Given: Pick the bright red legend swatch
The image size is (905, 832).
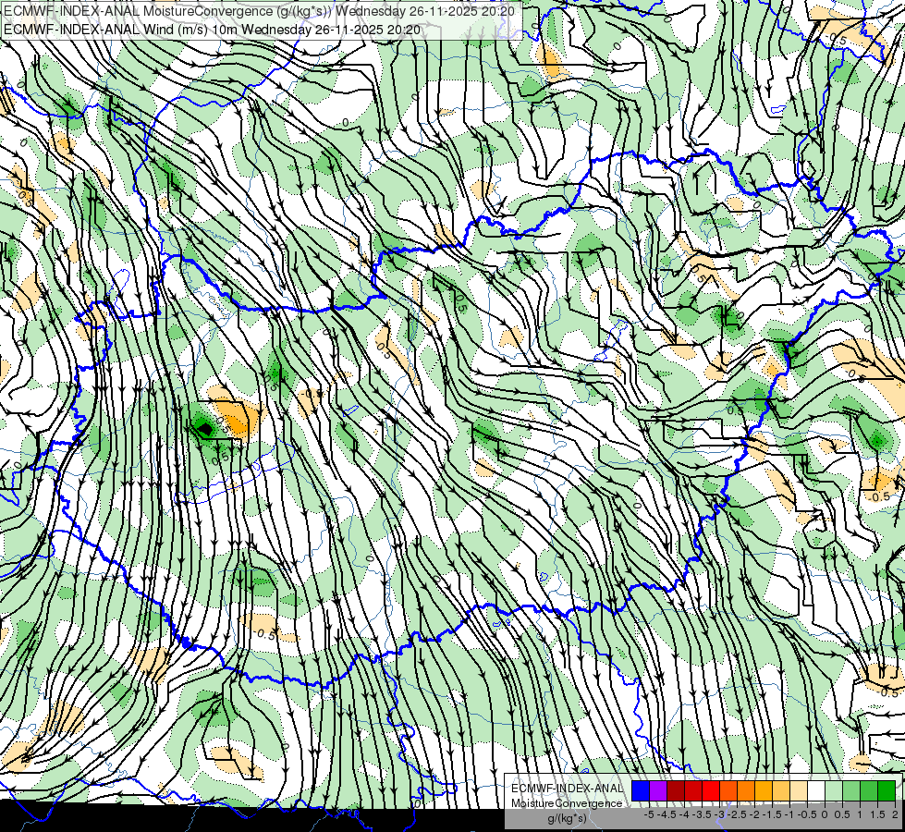Looking at the screenshot, I should [711, 791].
